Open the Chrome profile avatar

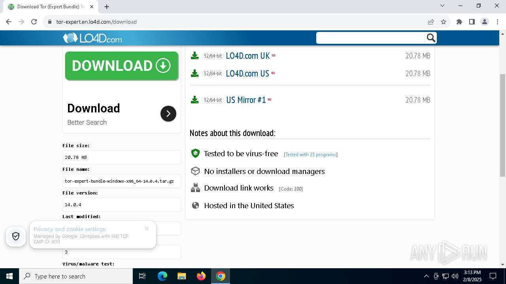(x=485, y=22)
